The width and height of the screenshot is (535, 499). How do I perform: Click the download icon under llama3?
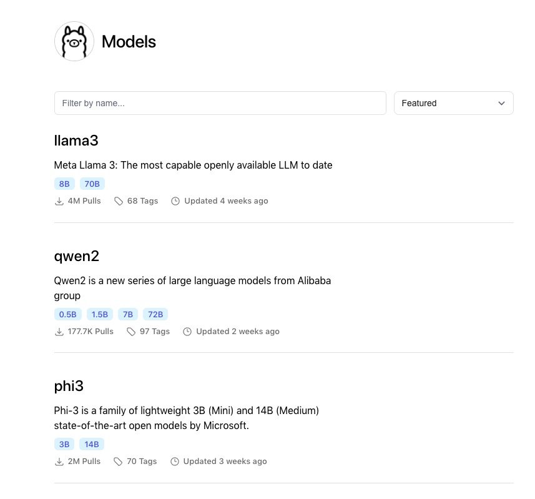pos(59,201)
